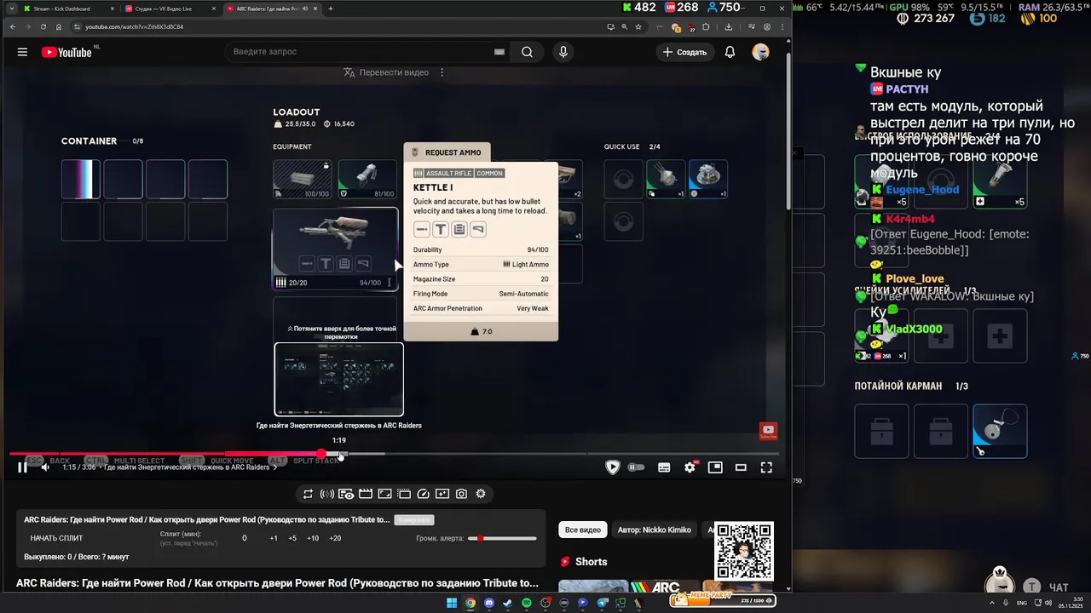Viewport: 1091px width, 613px height.
Task: Open the player settings gear
Action: pyautogui.click(x=690, y=467)
